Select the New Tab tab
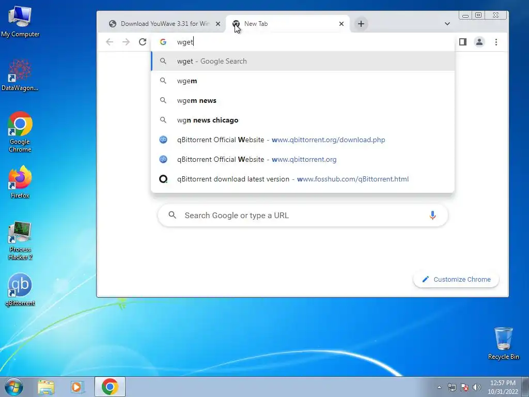The width and height of the screenshot is (529, 397). pos(287,24)
